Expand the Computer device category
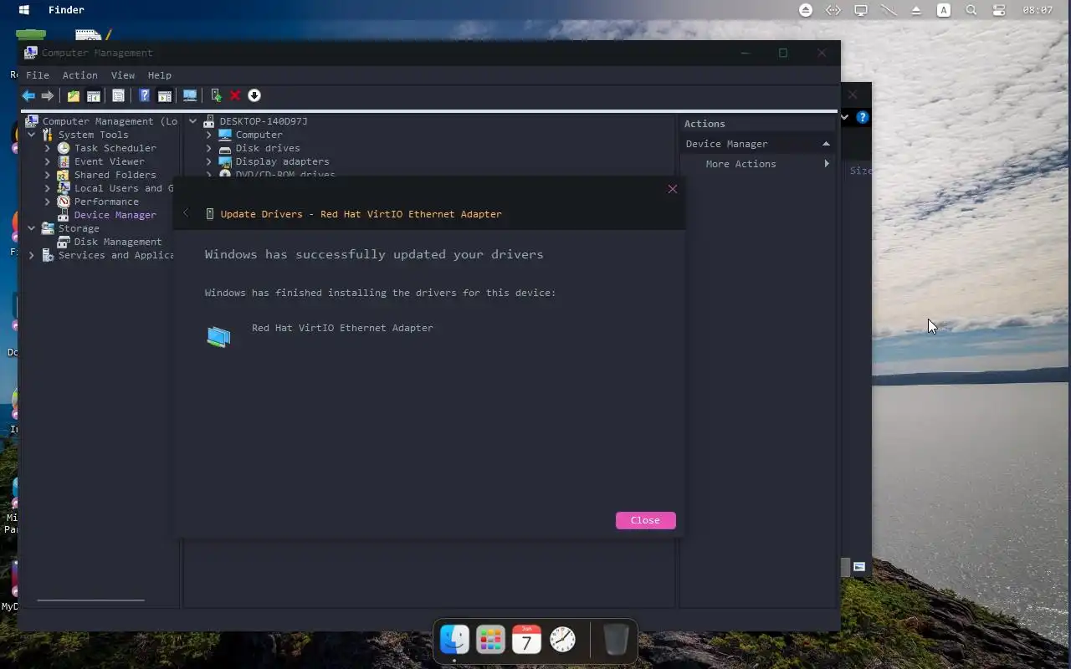The width and height of the screenshot is (1071, 669). tap(209, 135)
